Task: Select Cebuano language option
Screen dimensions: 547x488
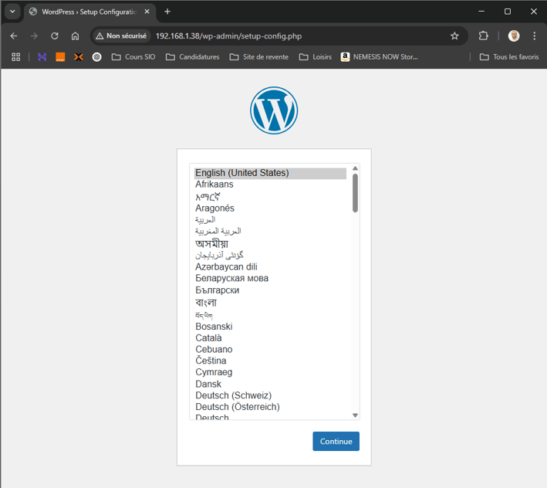Action: click(x=270, y=350)
